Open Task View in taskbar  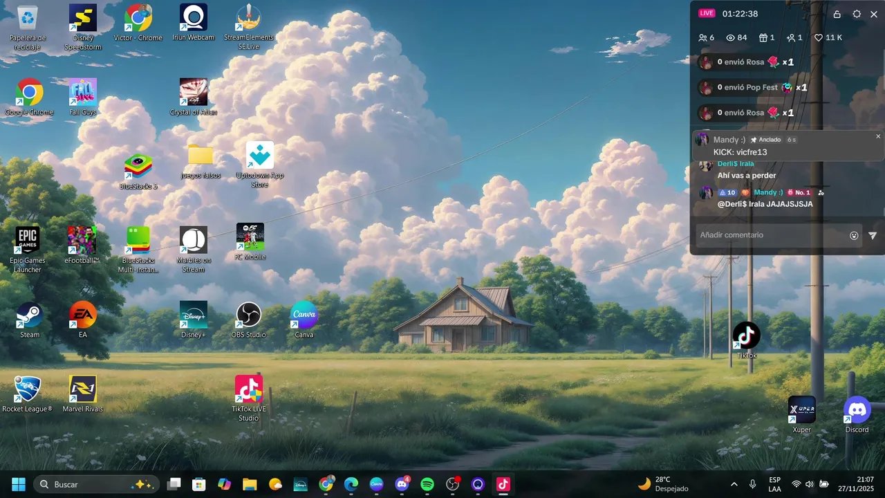(174, 484)
